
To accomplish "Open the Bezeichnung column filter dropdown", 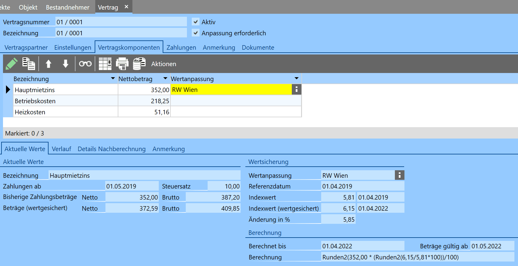I will click(x=113, y=79).
